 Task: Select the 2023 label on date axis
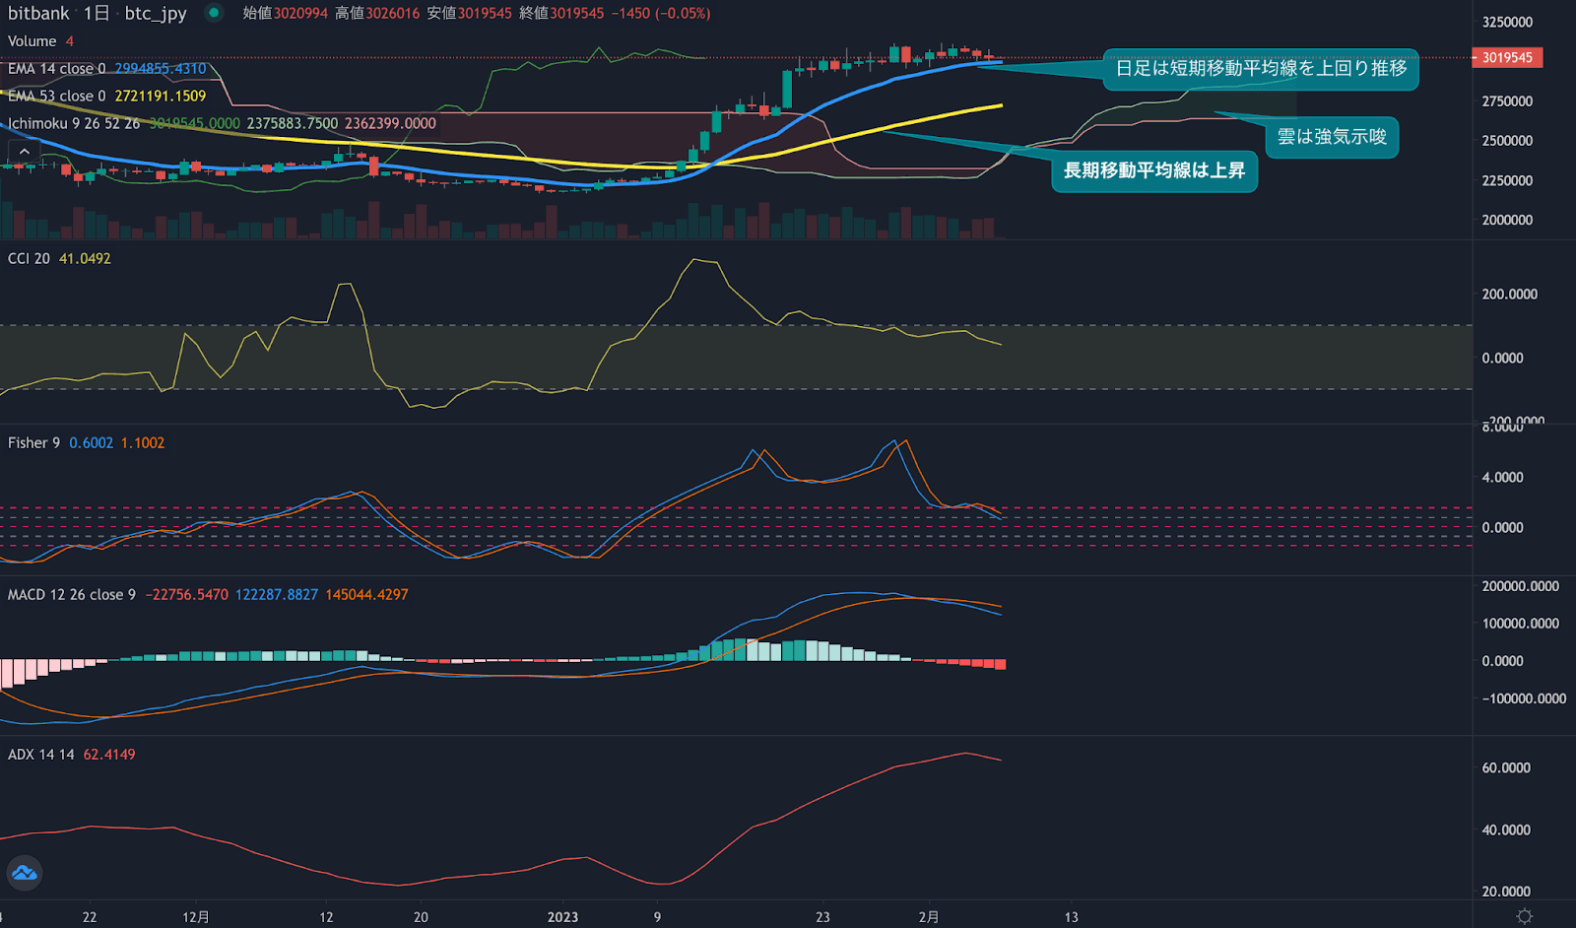[x=562, y=916]
